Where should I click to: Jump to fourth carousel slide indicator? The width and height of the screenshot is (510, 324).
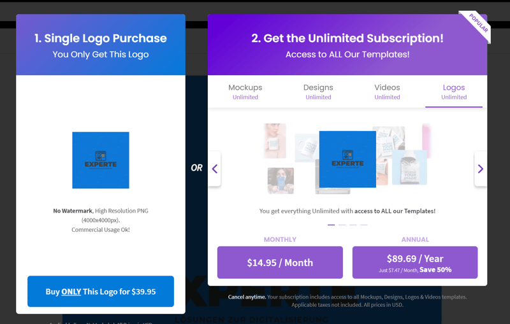[x=364, y=225]
